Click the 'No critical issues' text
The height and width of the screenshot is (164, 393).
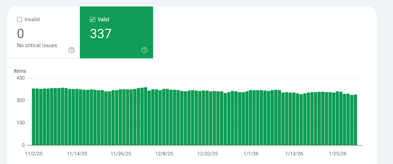coord(37,45)
